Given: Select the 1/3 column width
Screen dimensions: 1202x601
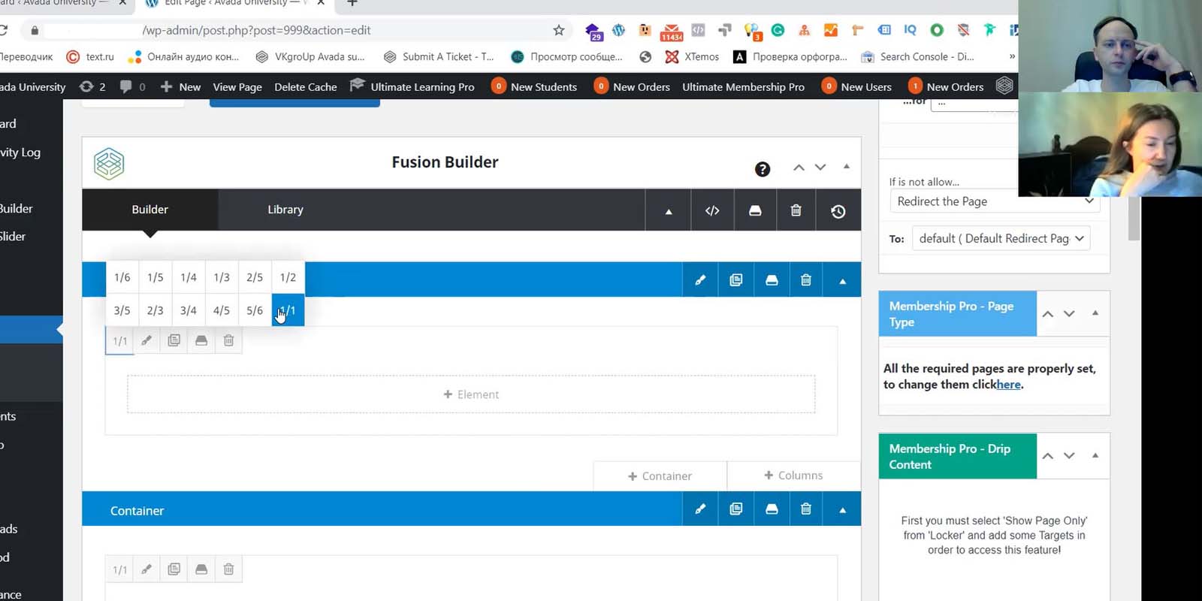Looking at the screenshot, I should 222,277.
